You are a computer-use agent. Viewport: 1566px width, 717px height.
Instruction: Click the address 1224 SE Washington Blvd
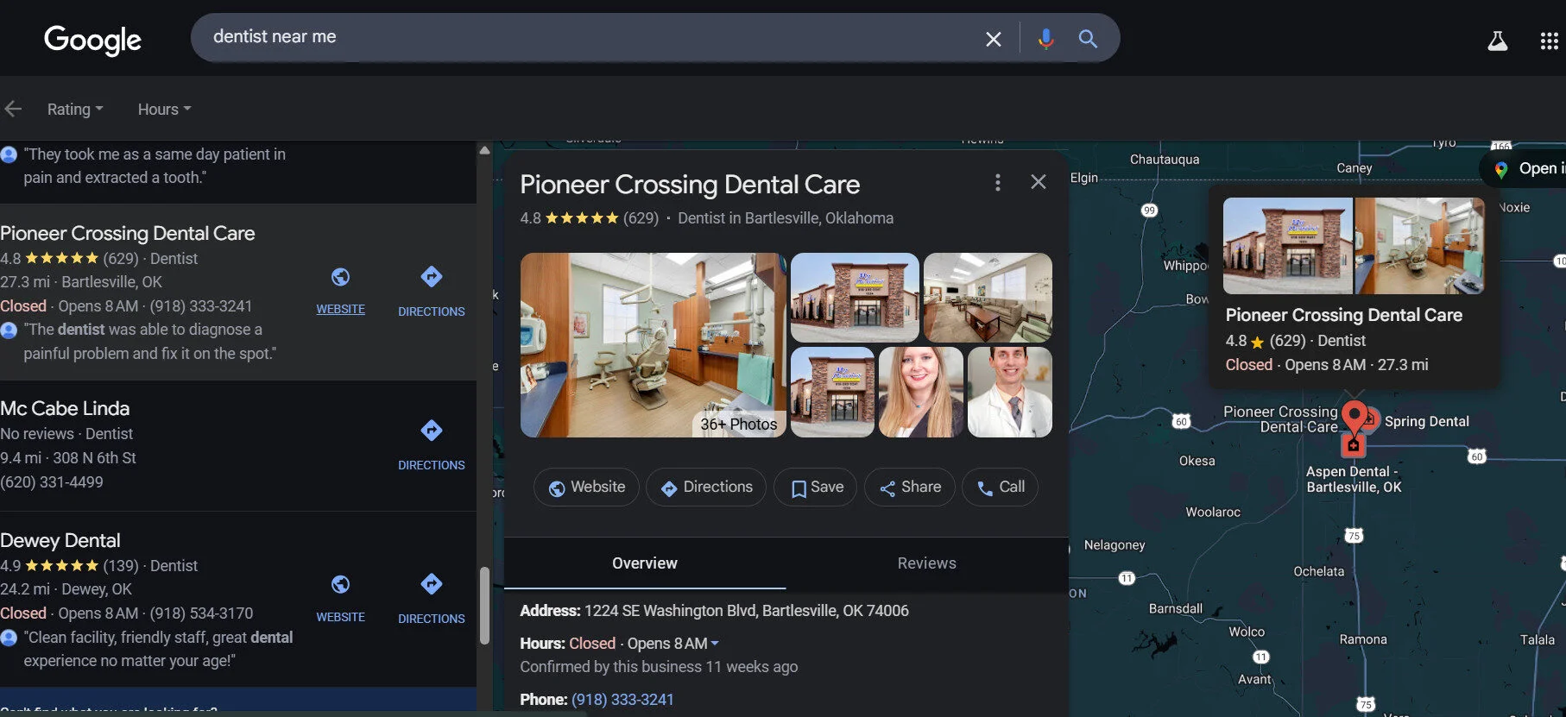pos(746,611)
